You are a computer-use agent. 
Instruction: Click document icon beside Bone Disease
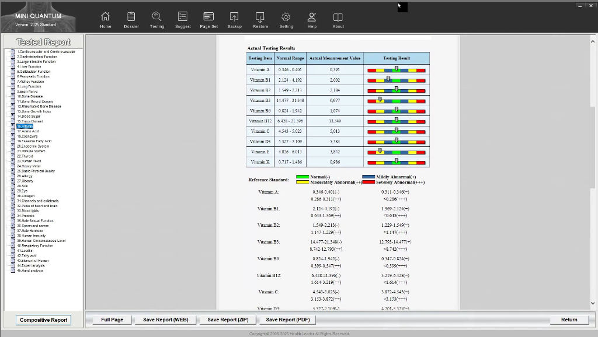(13, 96)
